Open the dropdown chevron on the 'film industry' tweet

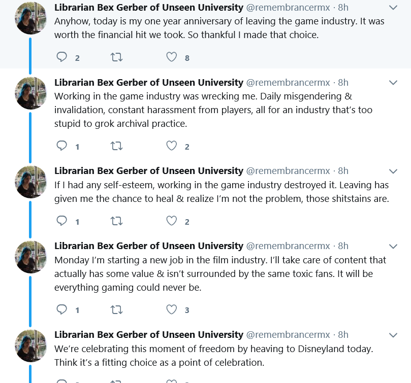pos(393,247)
